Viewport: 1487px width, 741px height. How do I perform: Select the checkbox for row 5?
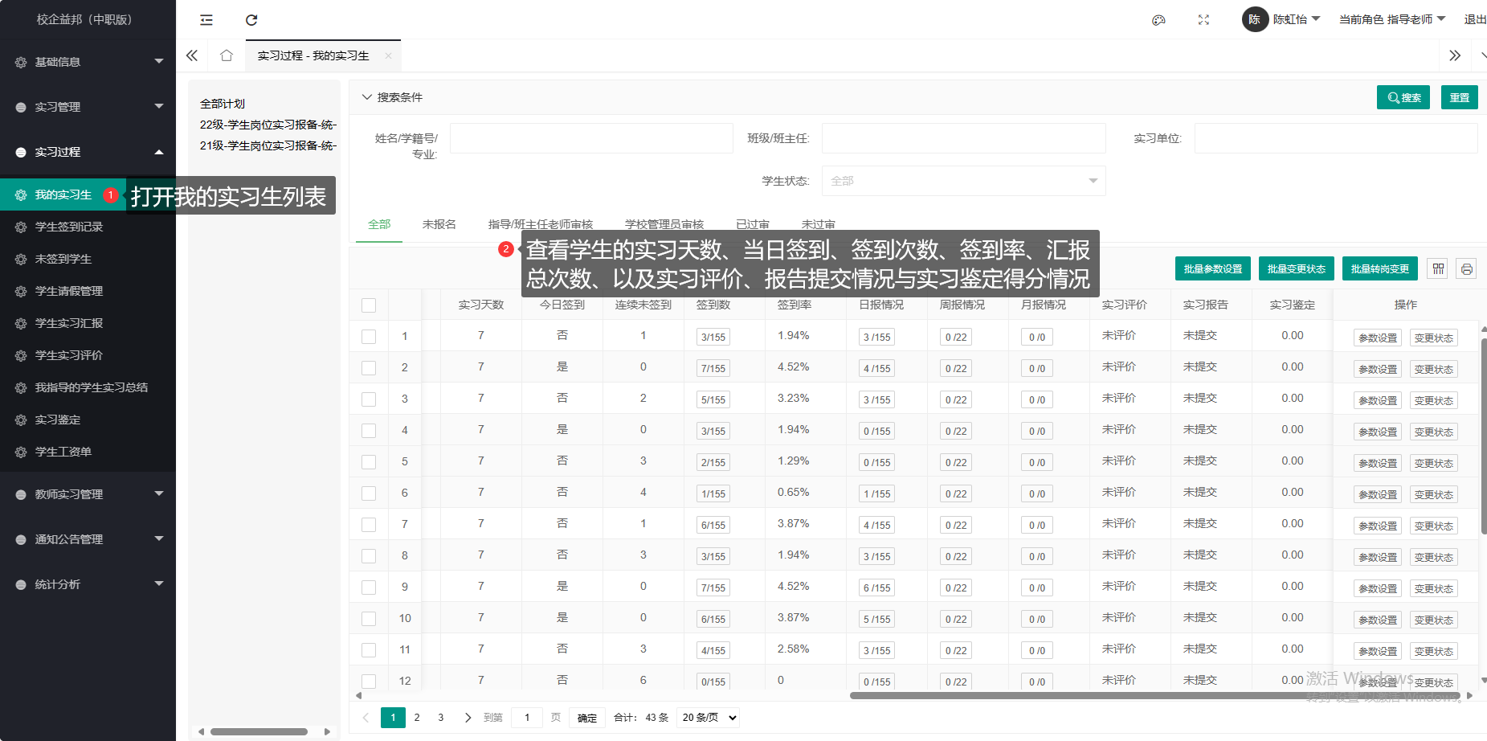(369, 462)
